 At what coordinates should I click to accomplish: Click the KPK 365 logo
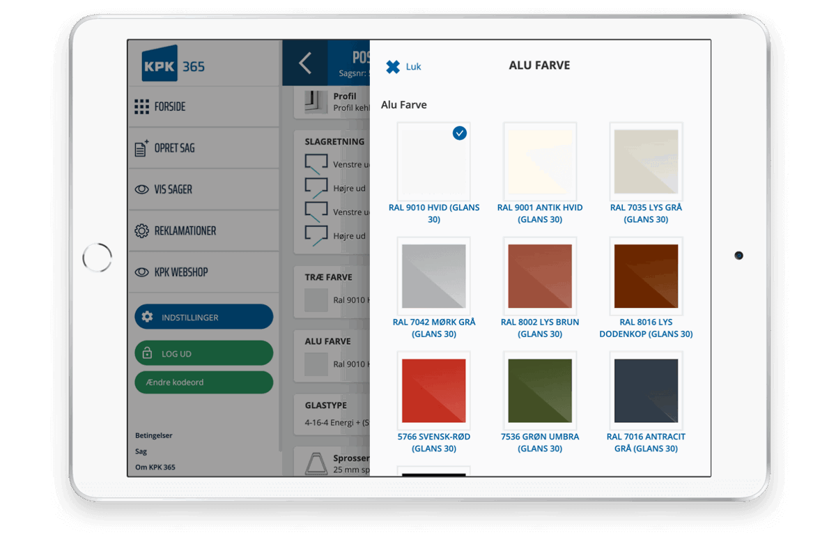[x=173, y=65]
